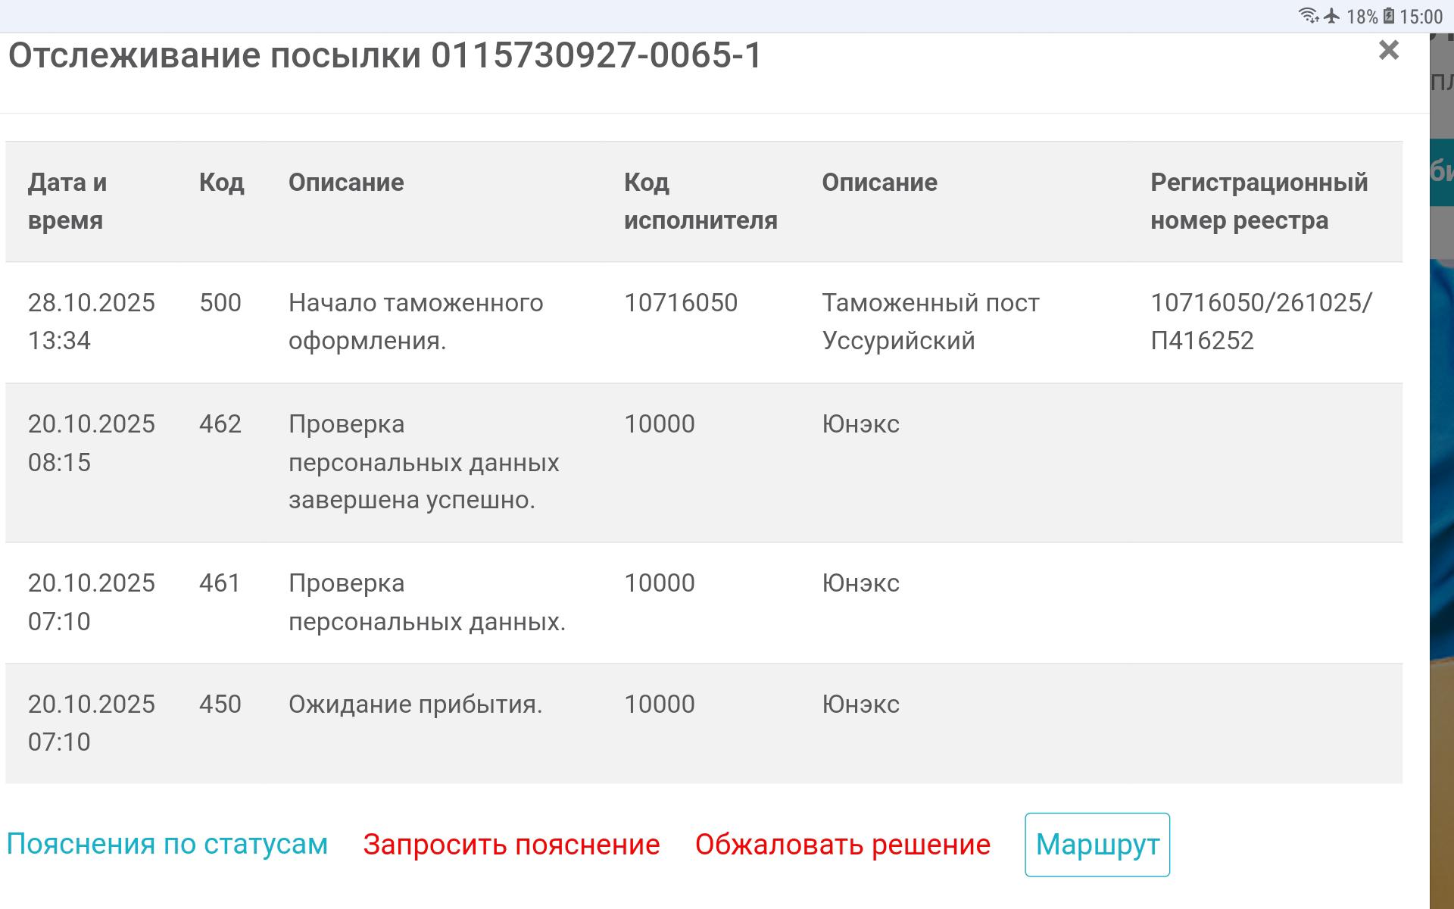
Task: Select the registry number 10716050/261025/П416252
Action: pos(1260,322)
